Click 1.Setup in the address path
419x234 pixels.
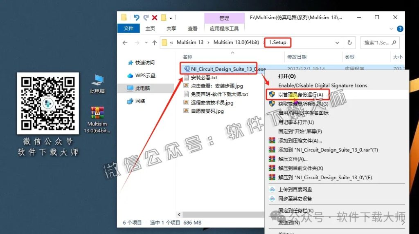[x=278, y=42]
